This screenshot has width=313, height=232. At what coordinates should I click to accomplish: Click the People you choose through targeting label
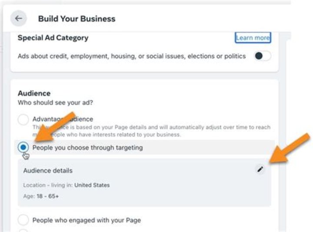87,147
